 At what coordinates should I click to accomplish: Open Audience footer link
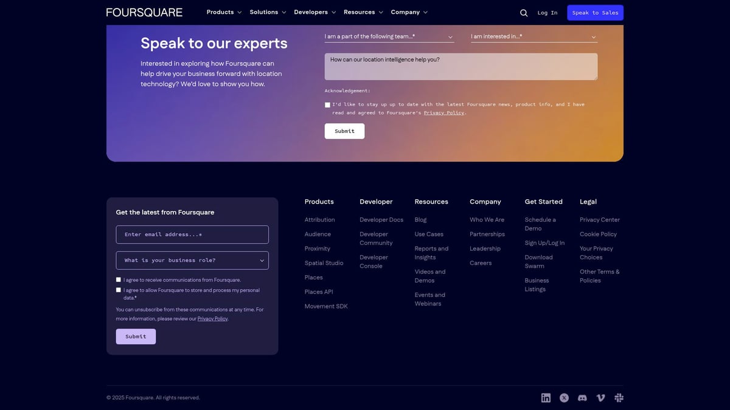coord(318,234)
